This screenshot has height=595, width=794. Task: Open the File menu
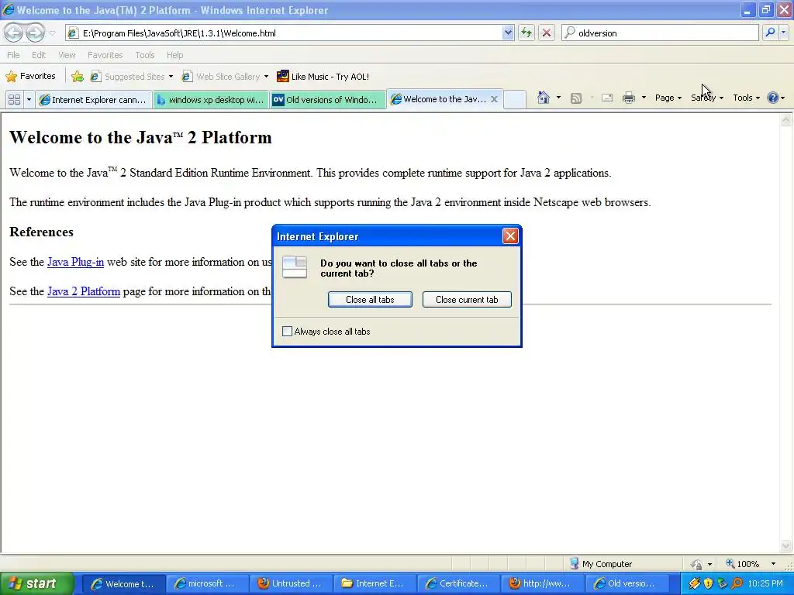(x=14, y=55)
